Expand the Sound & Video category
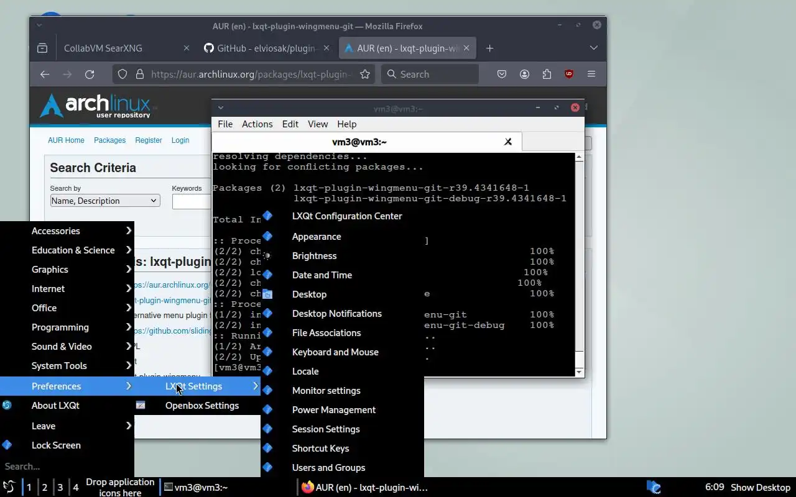This screenshot has width=796, height=497. (67, 347)
